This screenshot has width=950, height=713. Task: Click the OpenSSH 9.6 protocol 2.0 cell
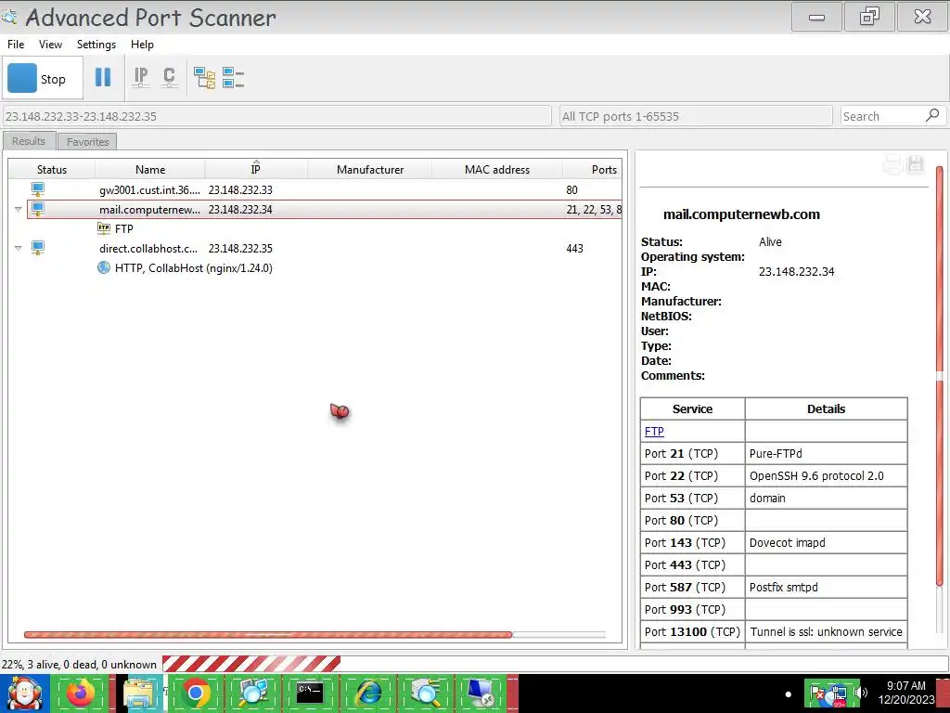click(827, 475)
